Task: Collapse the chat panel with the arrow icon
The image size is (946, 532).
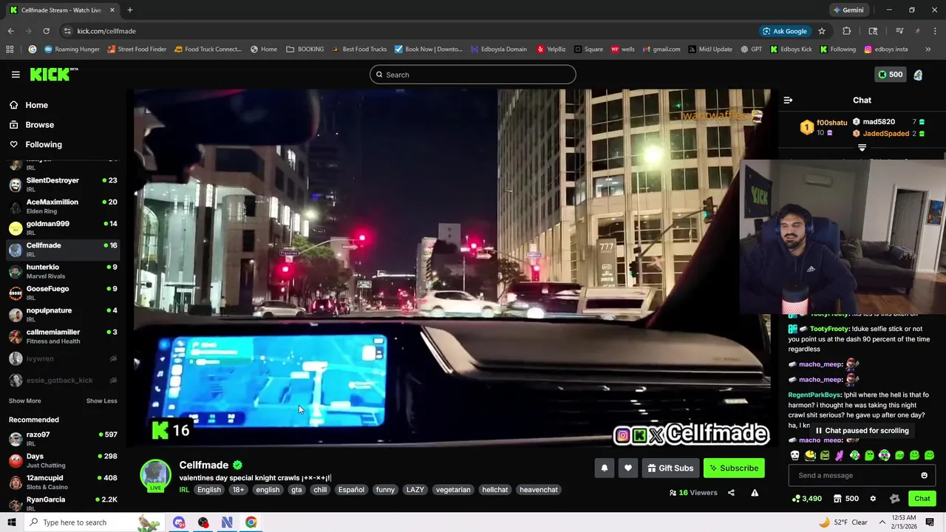Action: [x=788, y=100]
